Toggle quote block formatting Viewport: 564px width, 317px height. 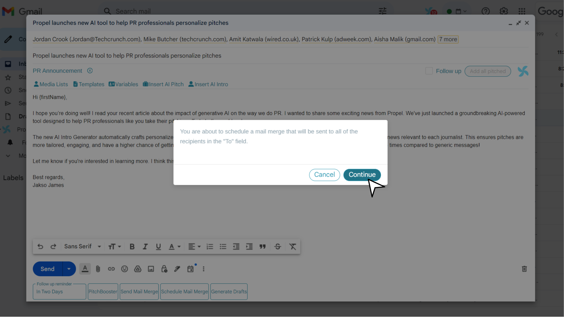pos(263,247)
